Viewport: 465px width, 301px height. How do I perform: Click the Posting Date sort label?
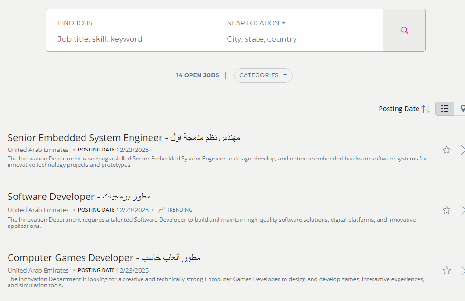coord(399,109)
